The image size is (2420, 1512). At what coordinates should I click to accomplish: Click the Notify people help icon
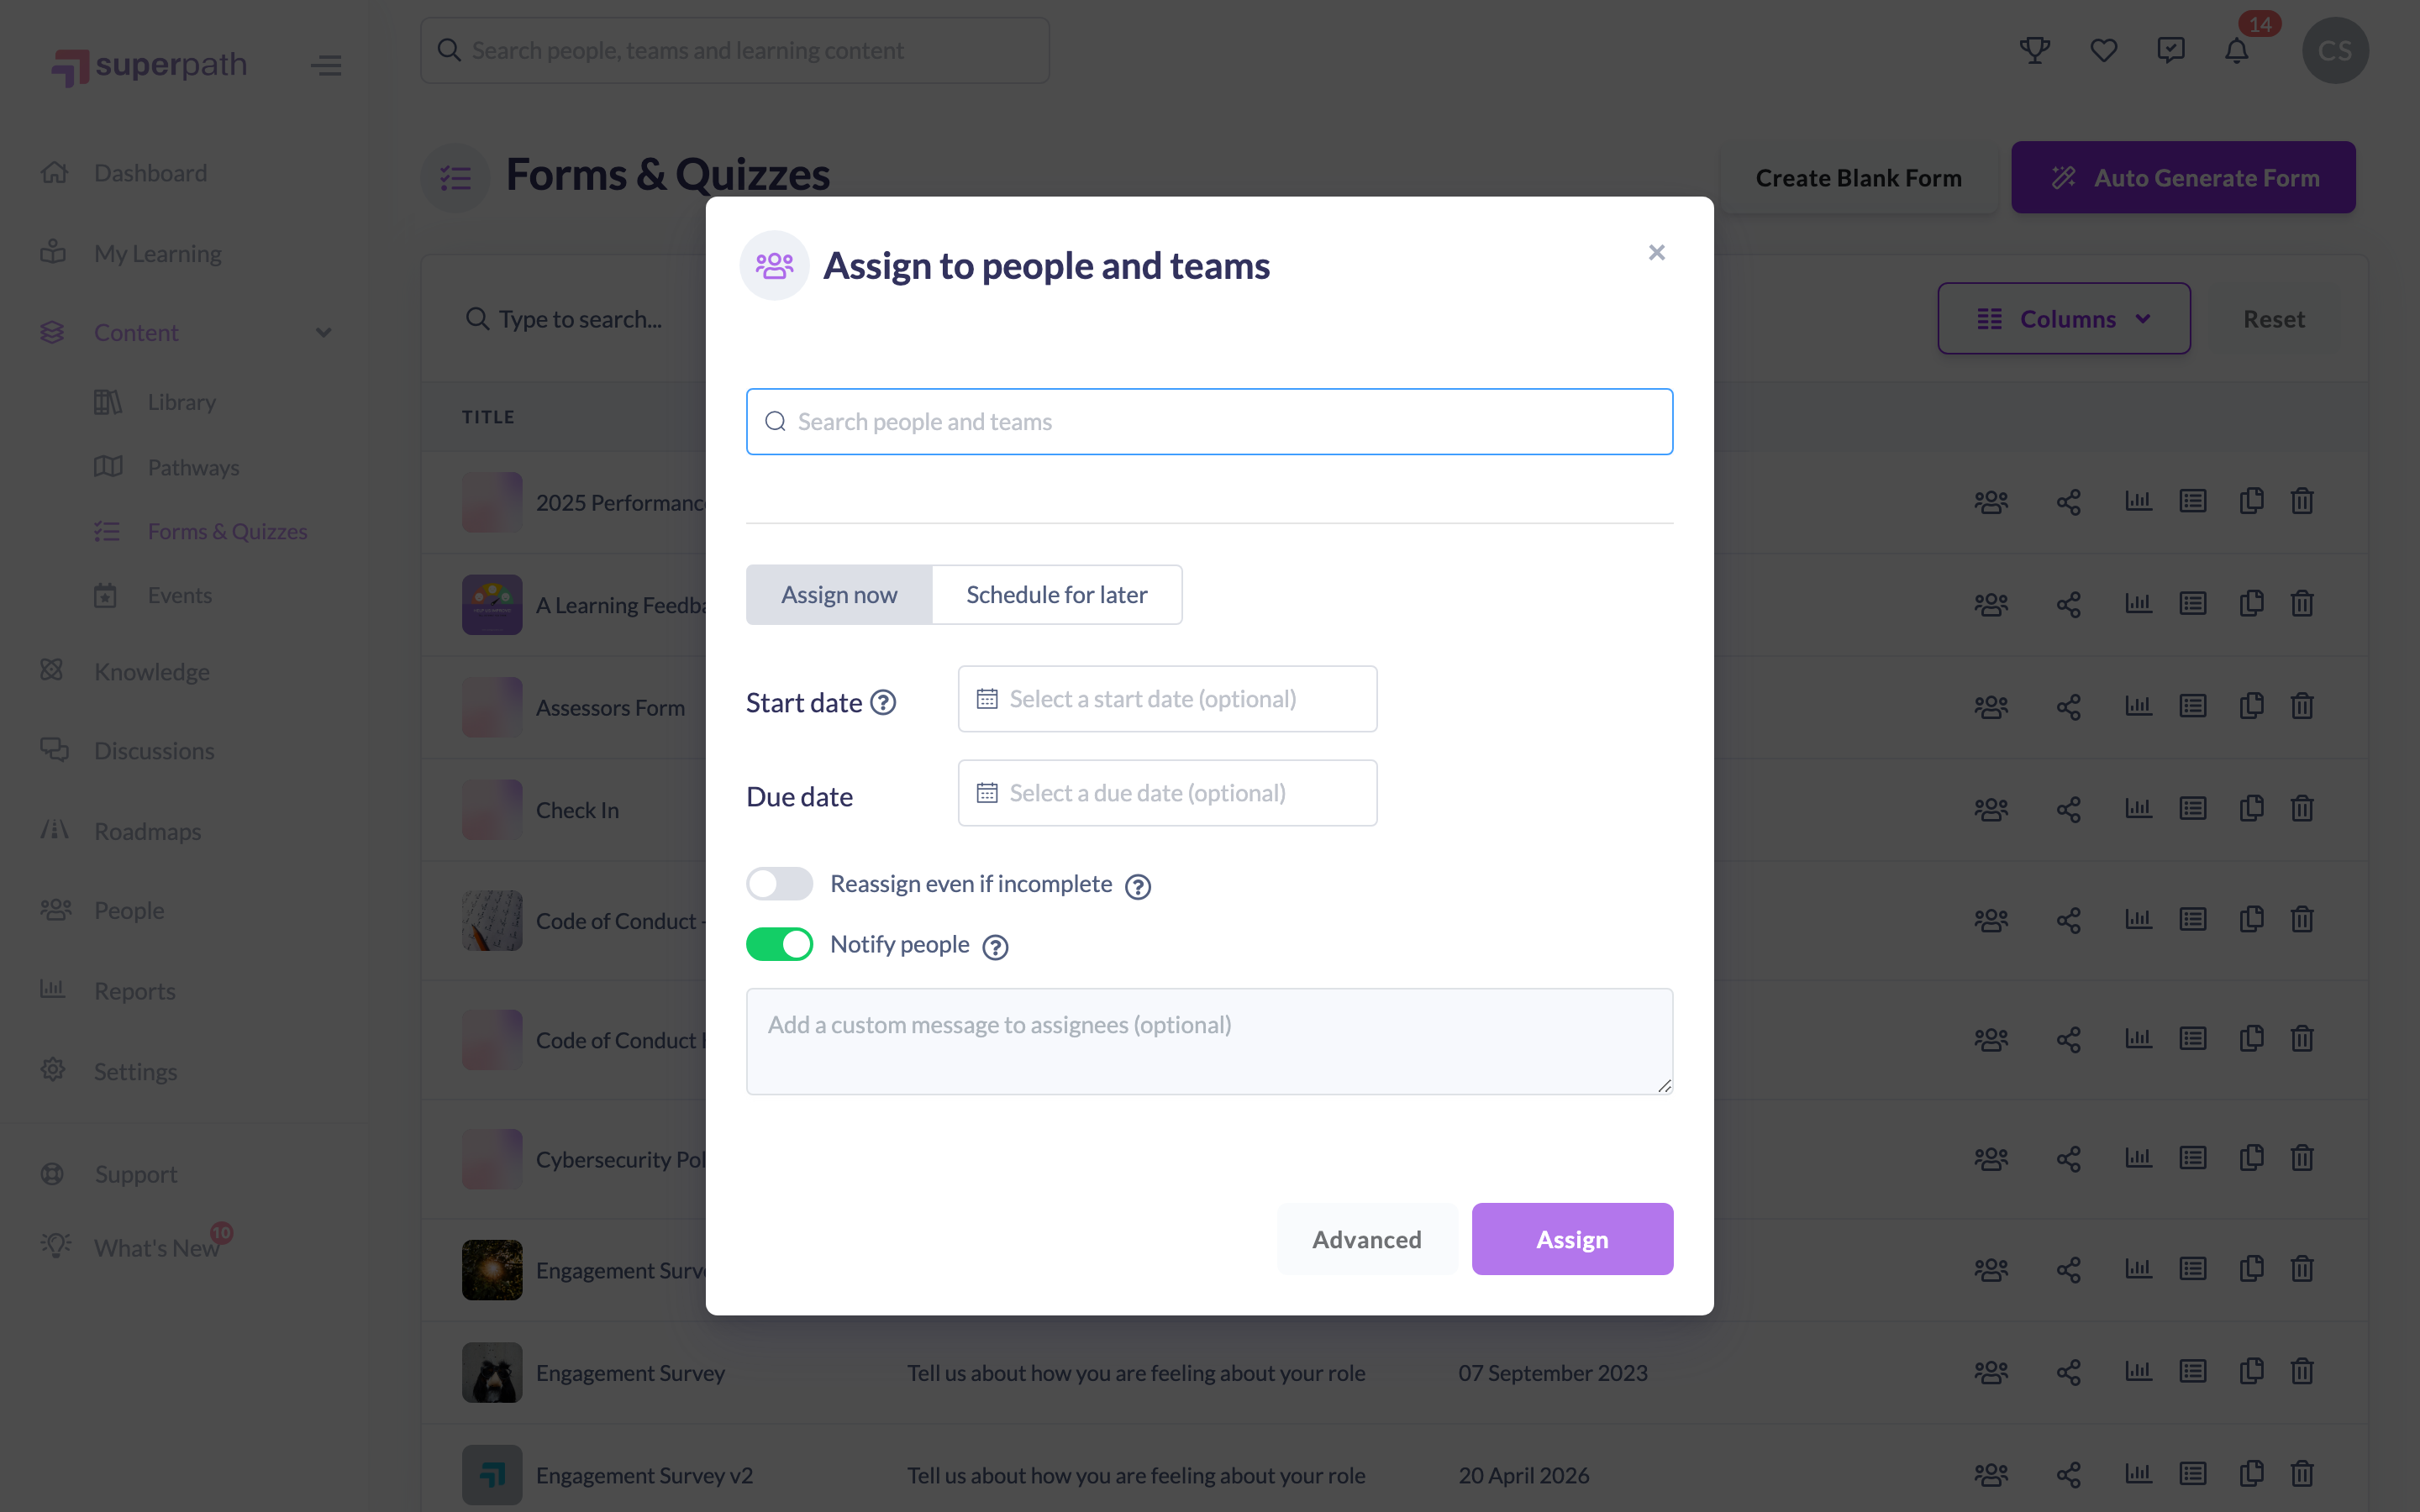995,946
